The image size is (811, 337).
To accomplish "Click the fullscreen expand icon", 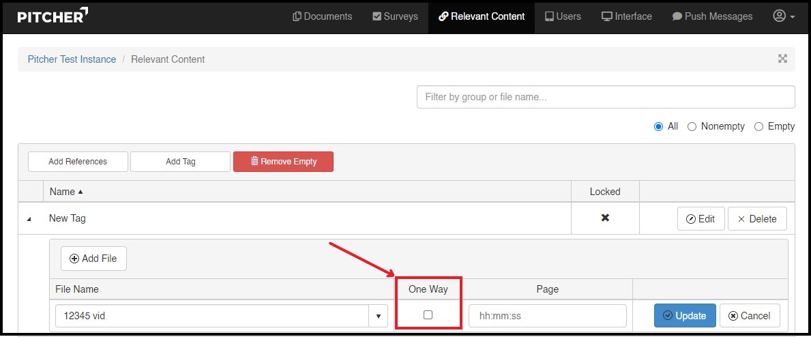I will point(782,59).
